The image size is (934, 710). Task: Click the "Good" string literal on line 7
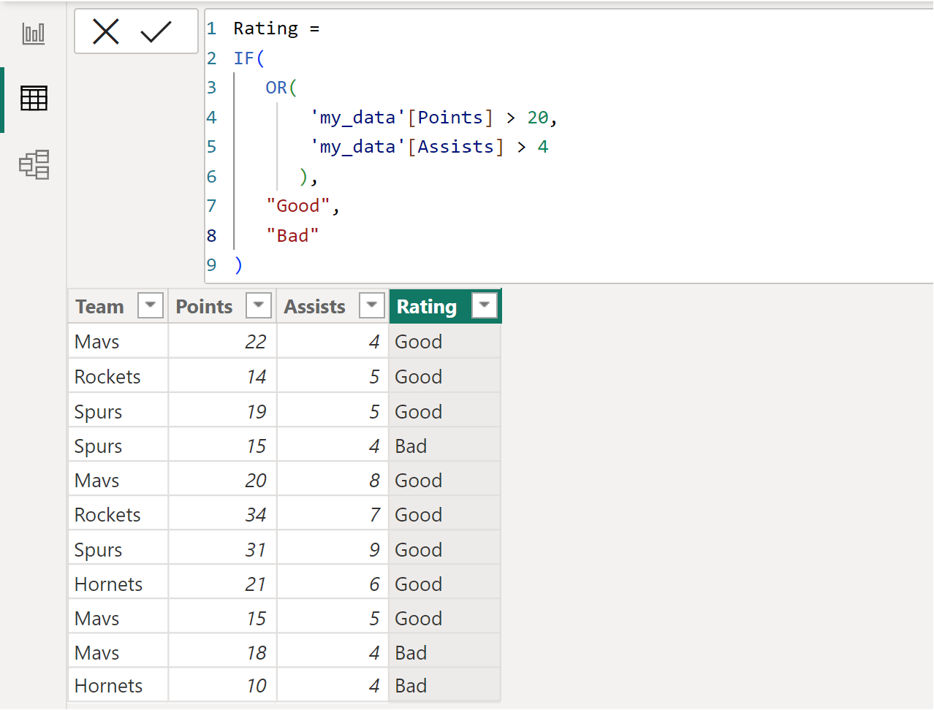[297, 205]
